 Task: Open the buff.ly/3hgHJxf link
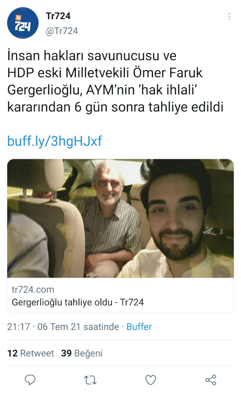pyautogui.click(x=54, y=141)
